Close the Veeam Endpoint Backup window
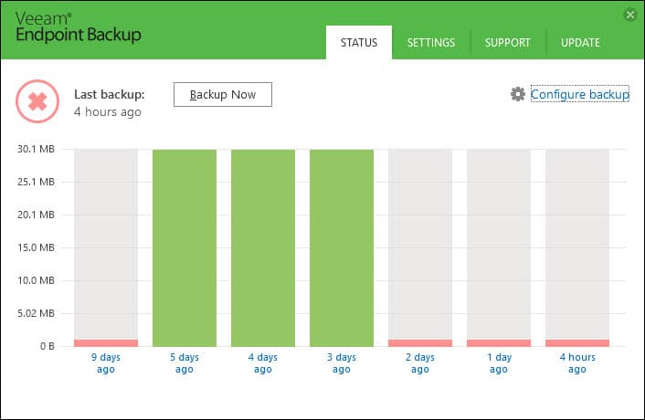 coord(629,16)
